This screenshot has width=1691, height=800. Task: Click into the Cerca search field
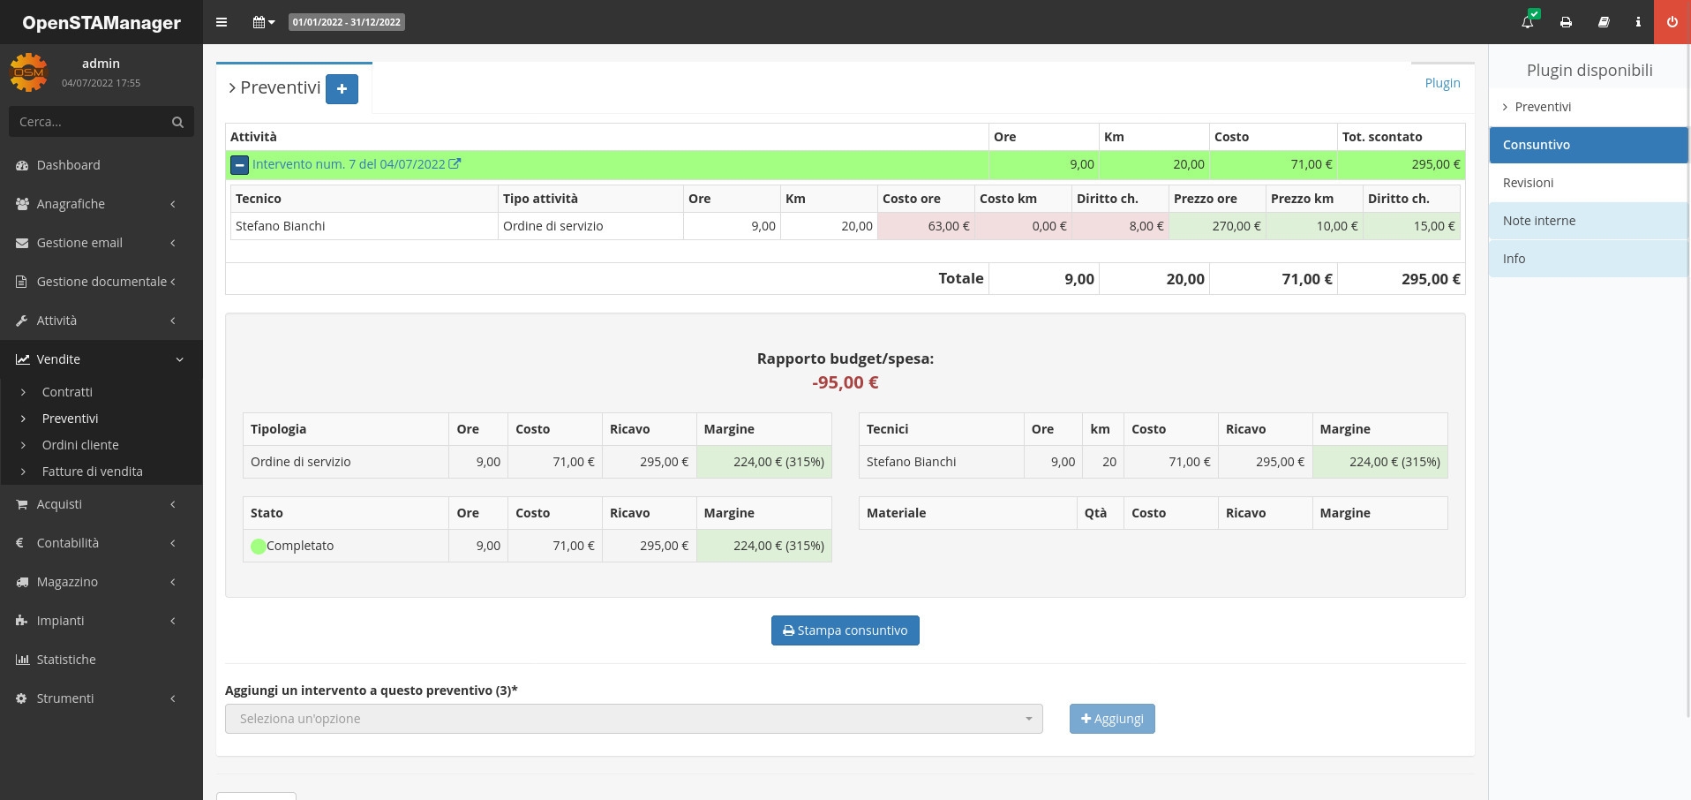point(88,122)
